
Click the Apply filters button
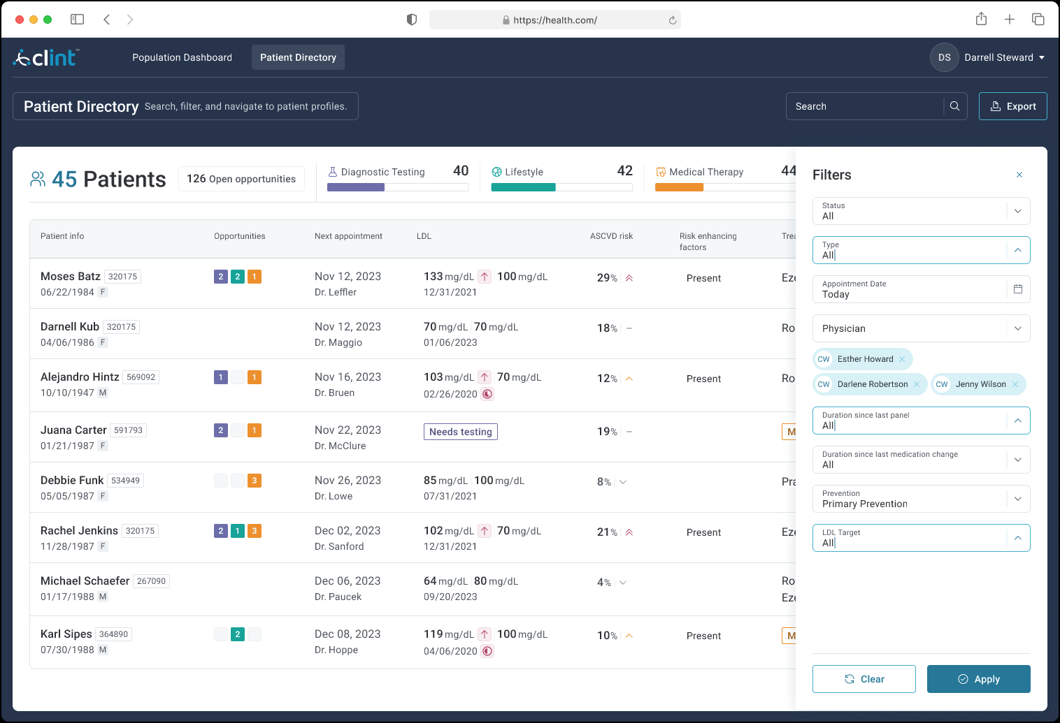click(x=978, y=679)
